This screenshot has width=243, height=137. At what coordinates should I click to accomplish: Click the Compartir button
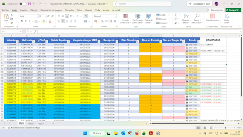click(233, 10)
